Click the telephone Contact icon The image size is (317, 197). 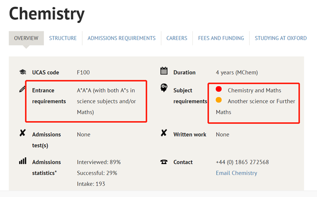(x=164, y=162)
